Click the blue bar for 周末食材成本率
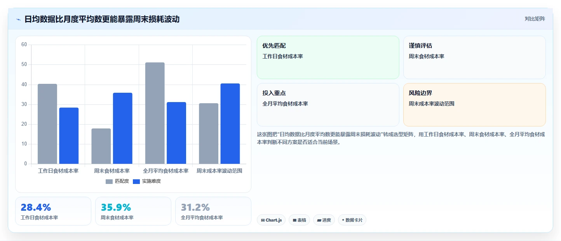The image size is (561, 241). pyautogui.click(x=123, y=128)
